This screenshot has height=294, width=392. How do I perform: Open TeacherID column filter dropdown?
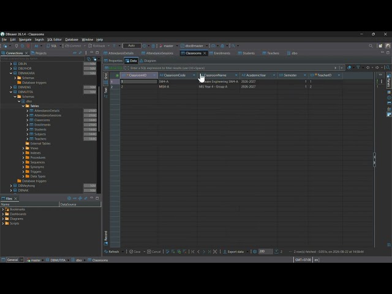(339, 75)
